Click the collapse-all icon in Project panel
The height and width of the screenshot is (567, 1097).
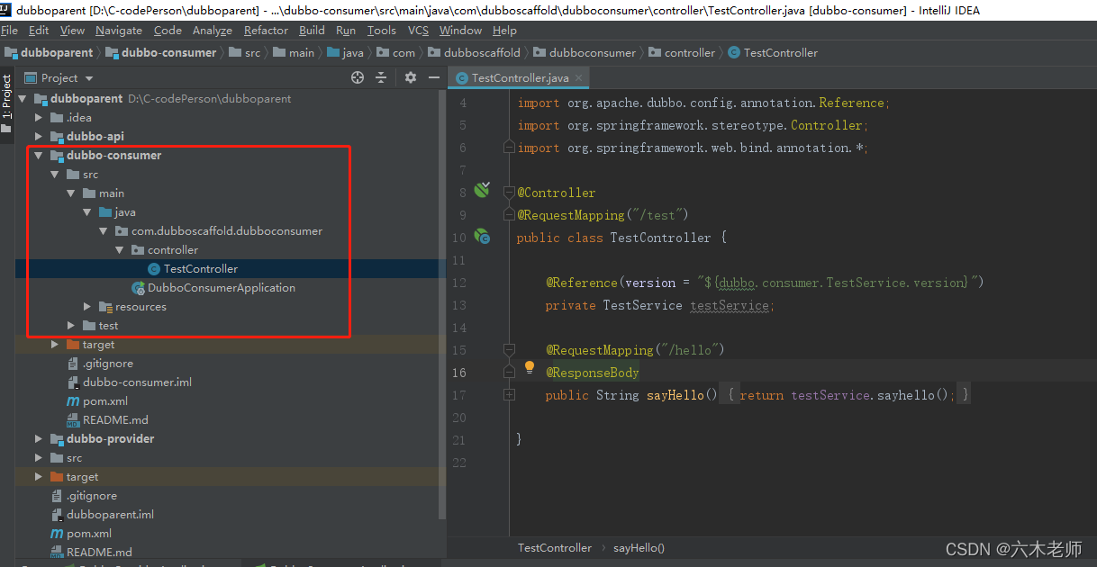click(x=382, y=77)
